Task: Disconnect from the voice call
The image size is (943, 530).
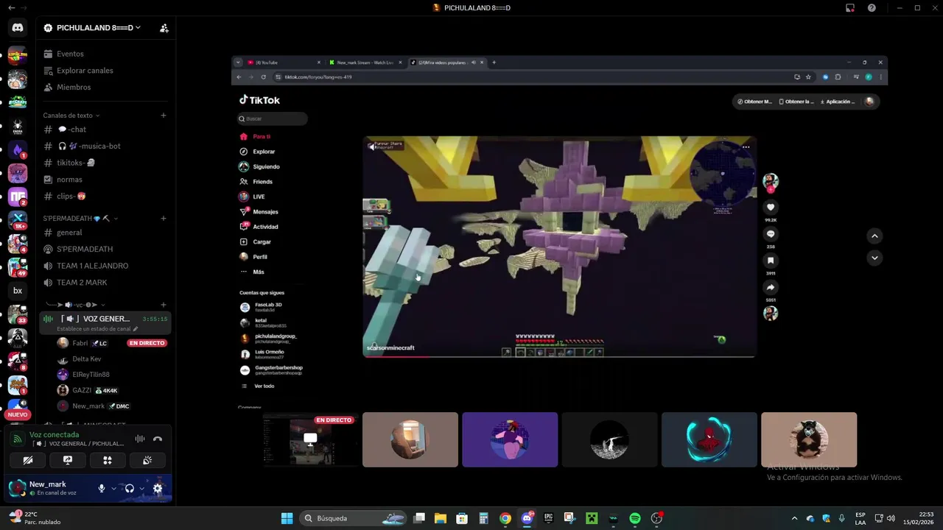Action: [157, 439]
